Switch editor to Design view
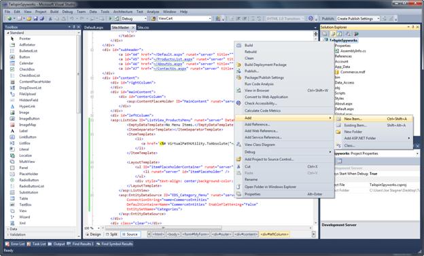 click(93, 234)
